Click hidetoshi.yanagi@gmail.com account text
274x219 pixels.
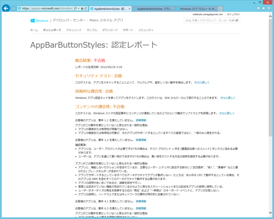point(208,14)
